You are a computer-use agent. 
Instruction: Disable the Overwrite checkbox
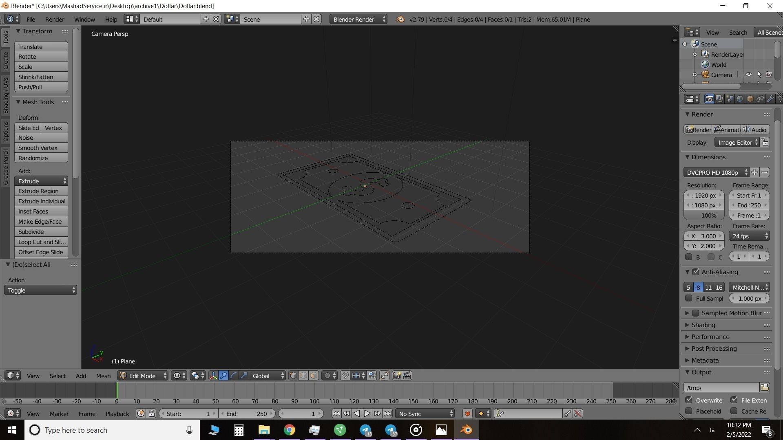click(x=689, y=400)
